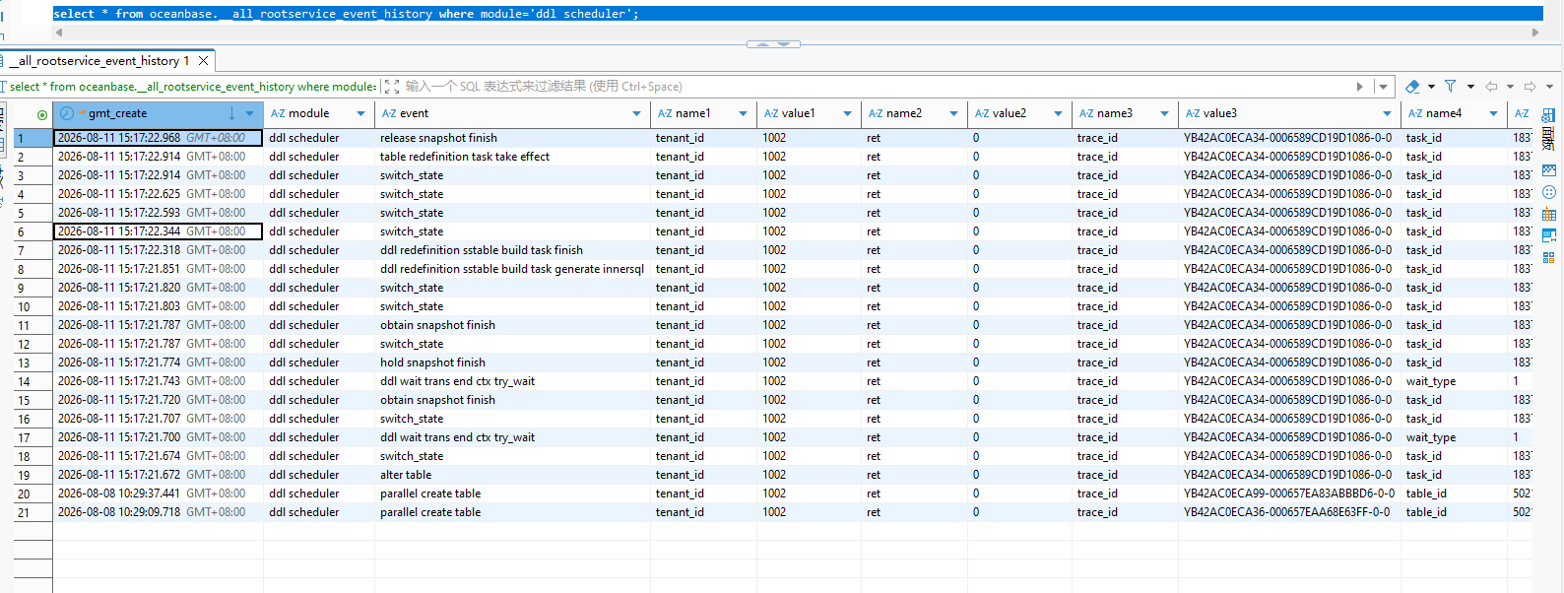Click the gmt_create clock type icon
1564x593 pixels.
(67, 114)
